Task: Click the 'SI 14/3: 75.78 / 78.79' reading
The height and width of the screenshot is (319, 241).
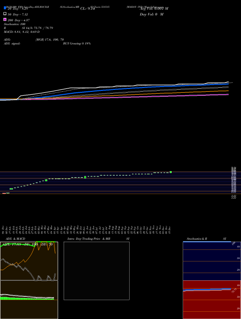Action: 38,28
